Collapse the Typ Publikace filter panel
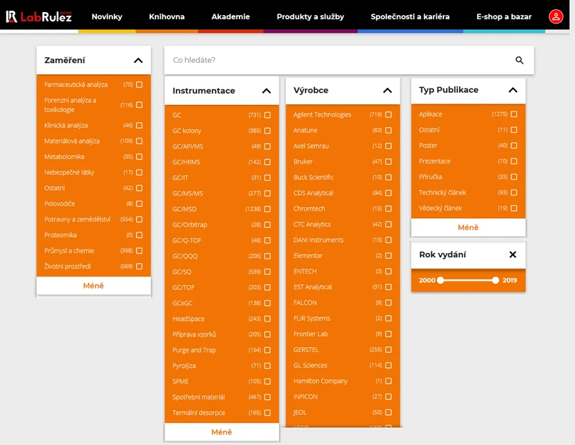This screenshot has height=445, width=575. click(513, 90)
